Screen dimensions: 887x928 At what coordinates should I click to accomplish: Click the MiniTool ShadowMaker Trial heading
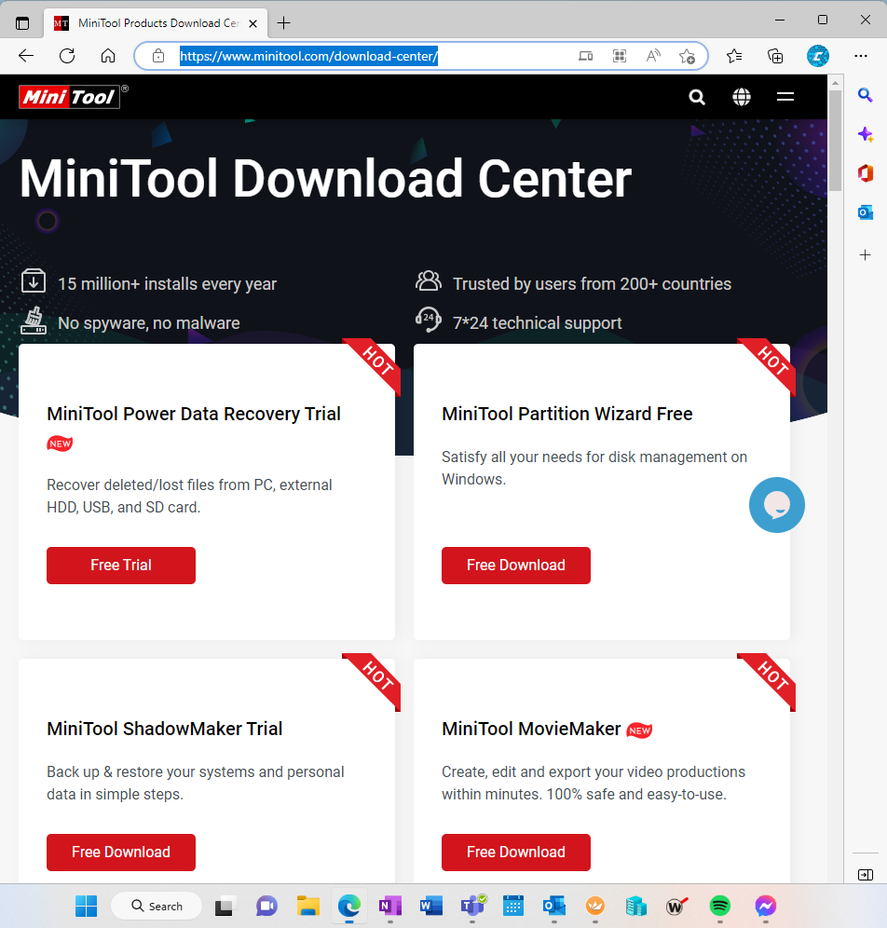click(x=165, y=729)
